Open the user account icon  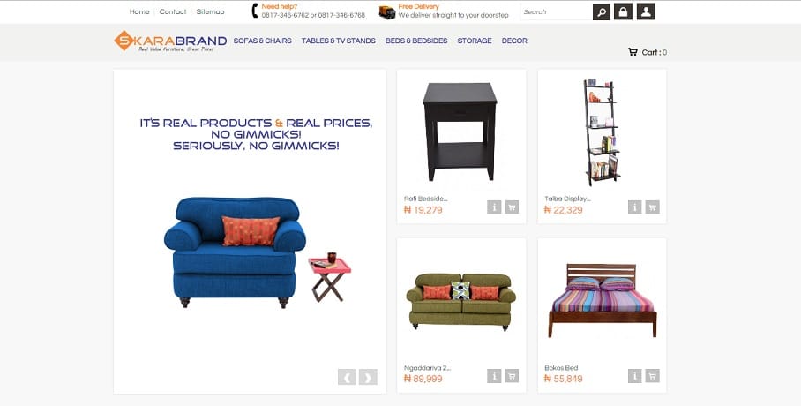(646, 11)
